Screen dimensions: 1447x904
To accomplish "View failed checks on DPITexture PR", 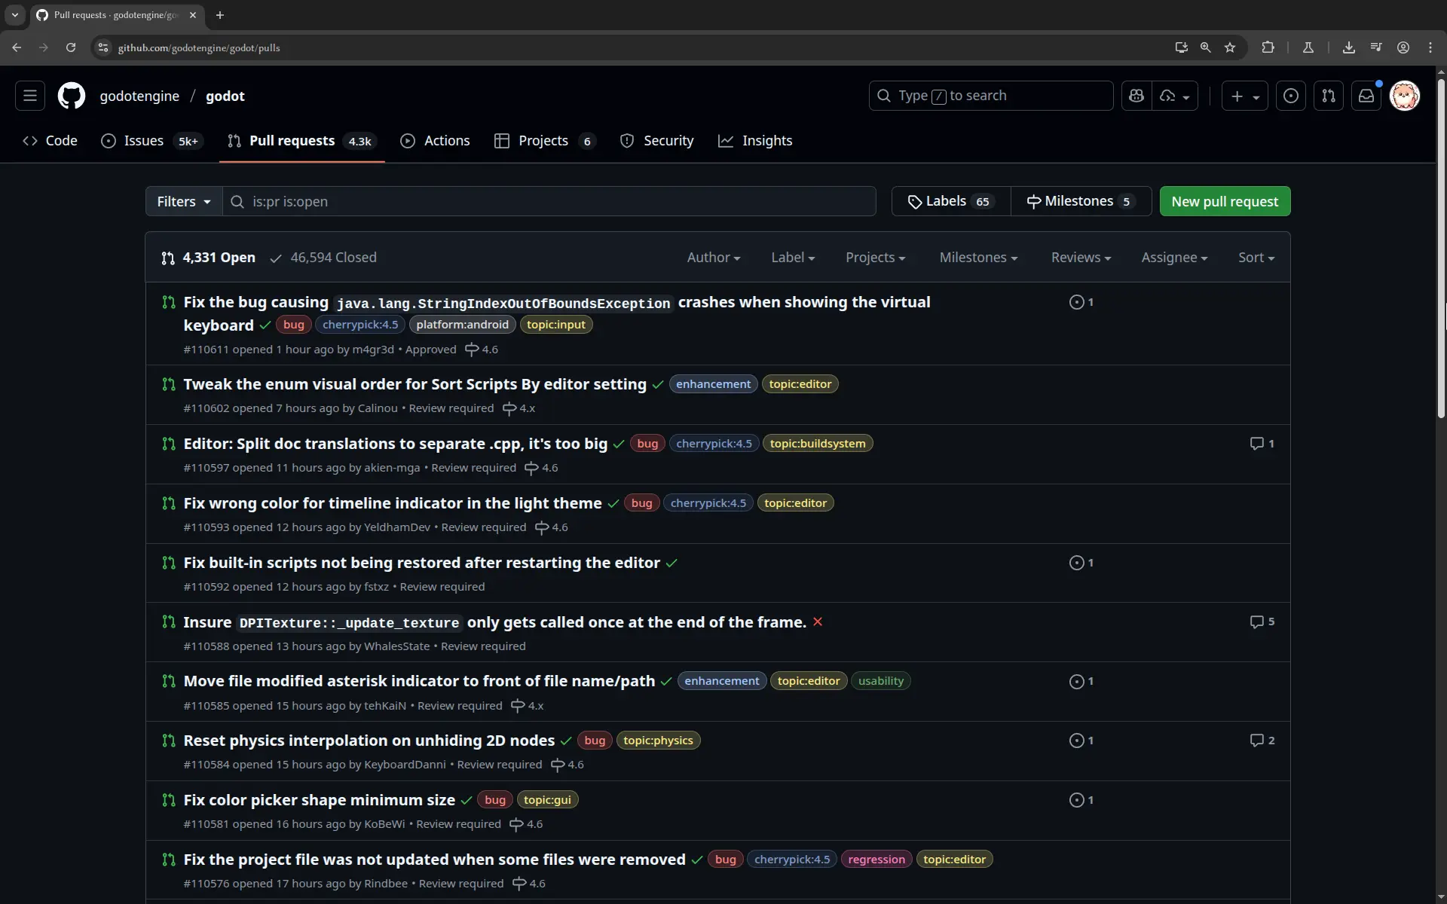I will coord(818,622).
